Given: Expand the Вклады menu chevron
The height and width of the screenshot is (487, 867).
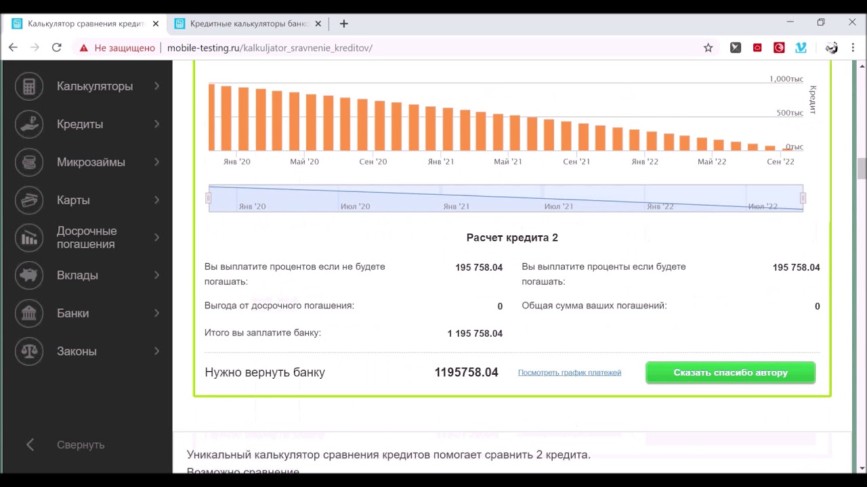Looking at the screenshot, I should click(156, 275).
